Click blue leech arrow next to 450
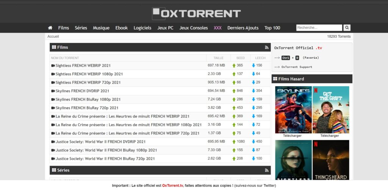Image resolution: width=388 pixels, height=190 pixels. [253, 141]
